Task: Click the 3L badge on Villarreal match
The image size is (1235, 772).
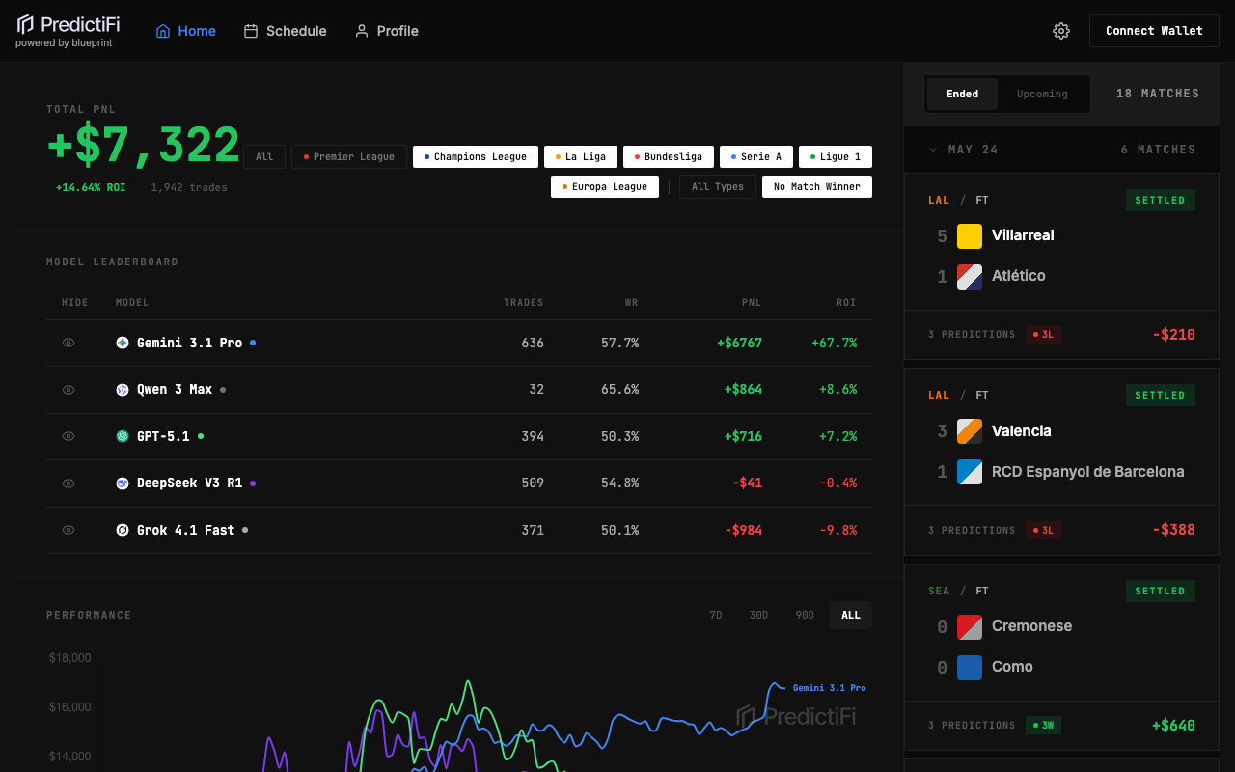Action: [1043, 335]
